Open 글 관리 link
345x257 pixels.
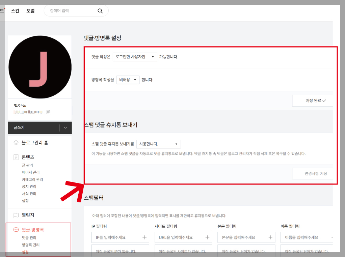tap(27, 165)
